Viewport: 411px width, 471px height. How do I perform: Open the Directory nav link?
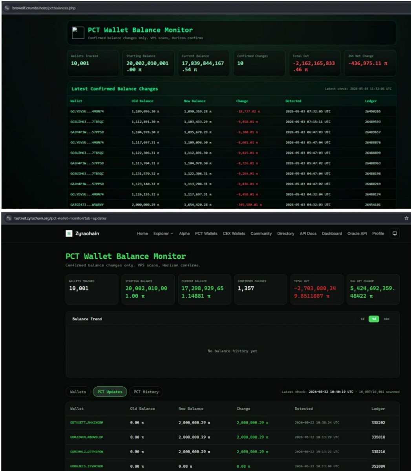click(285, 234)
